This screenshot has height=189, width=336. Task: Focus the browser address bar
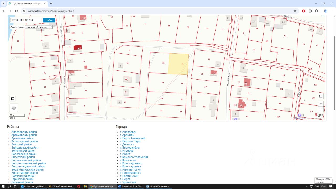[157, 11]
